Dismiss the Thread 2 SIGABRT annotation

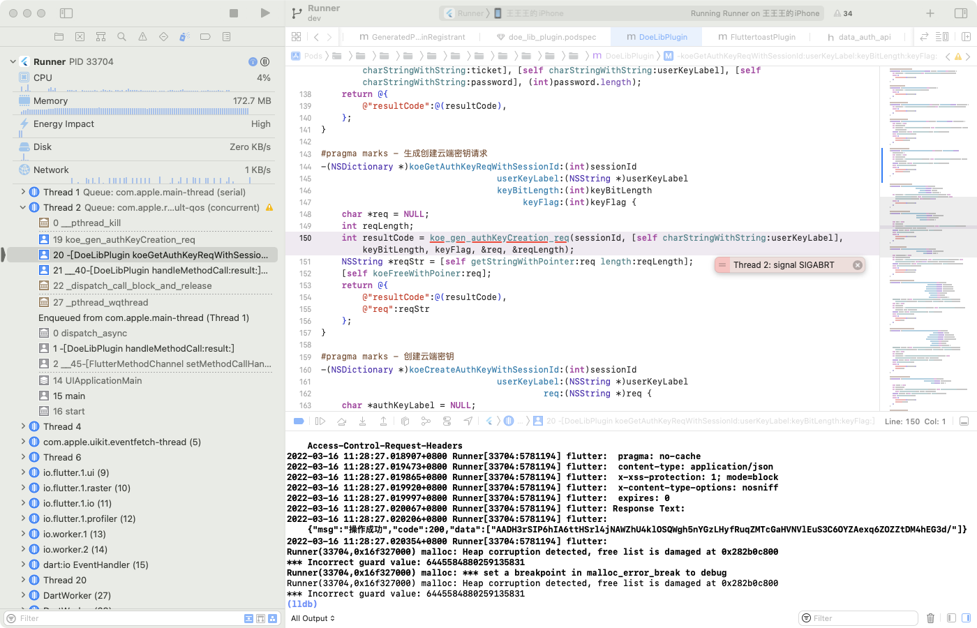click(857, 264)
